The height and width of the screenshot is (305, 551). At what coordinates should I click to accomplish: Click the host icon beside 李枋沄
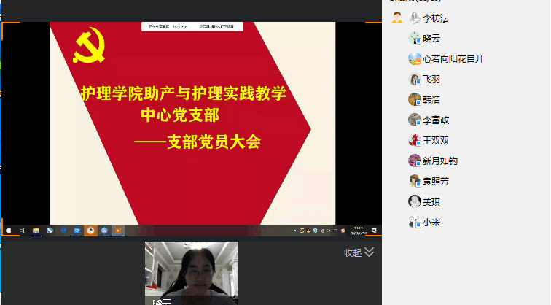(397, 18)
